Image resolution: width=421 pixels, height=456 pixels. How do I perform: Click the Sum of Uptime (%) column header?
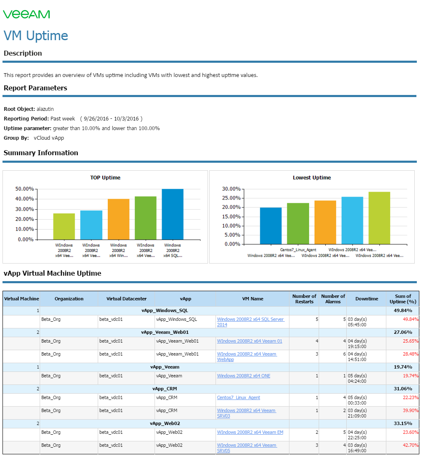[x=403, y=299]
